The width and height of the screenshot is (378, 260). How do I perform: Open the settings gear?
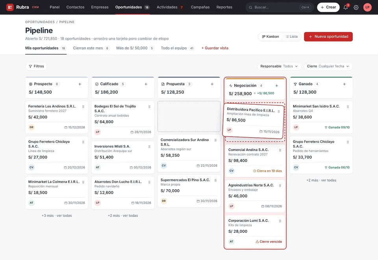point(356,7)
